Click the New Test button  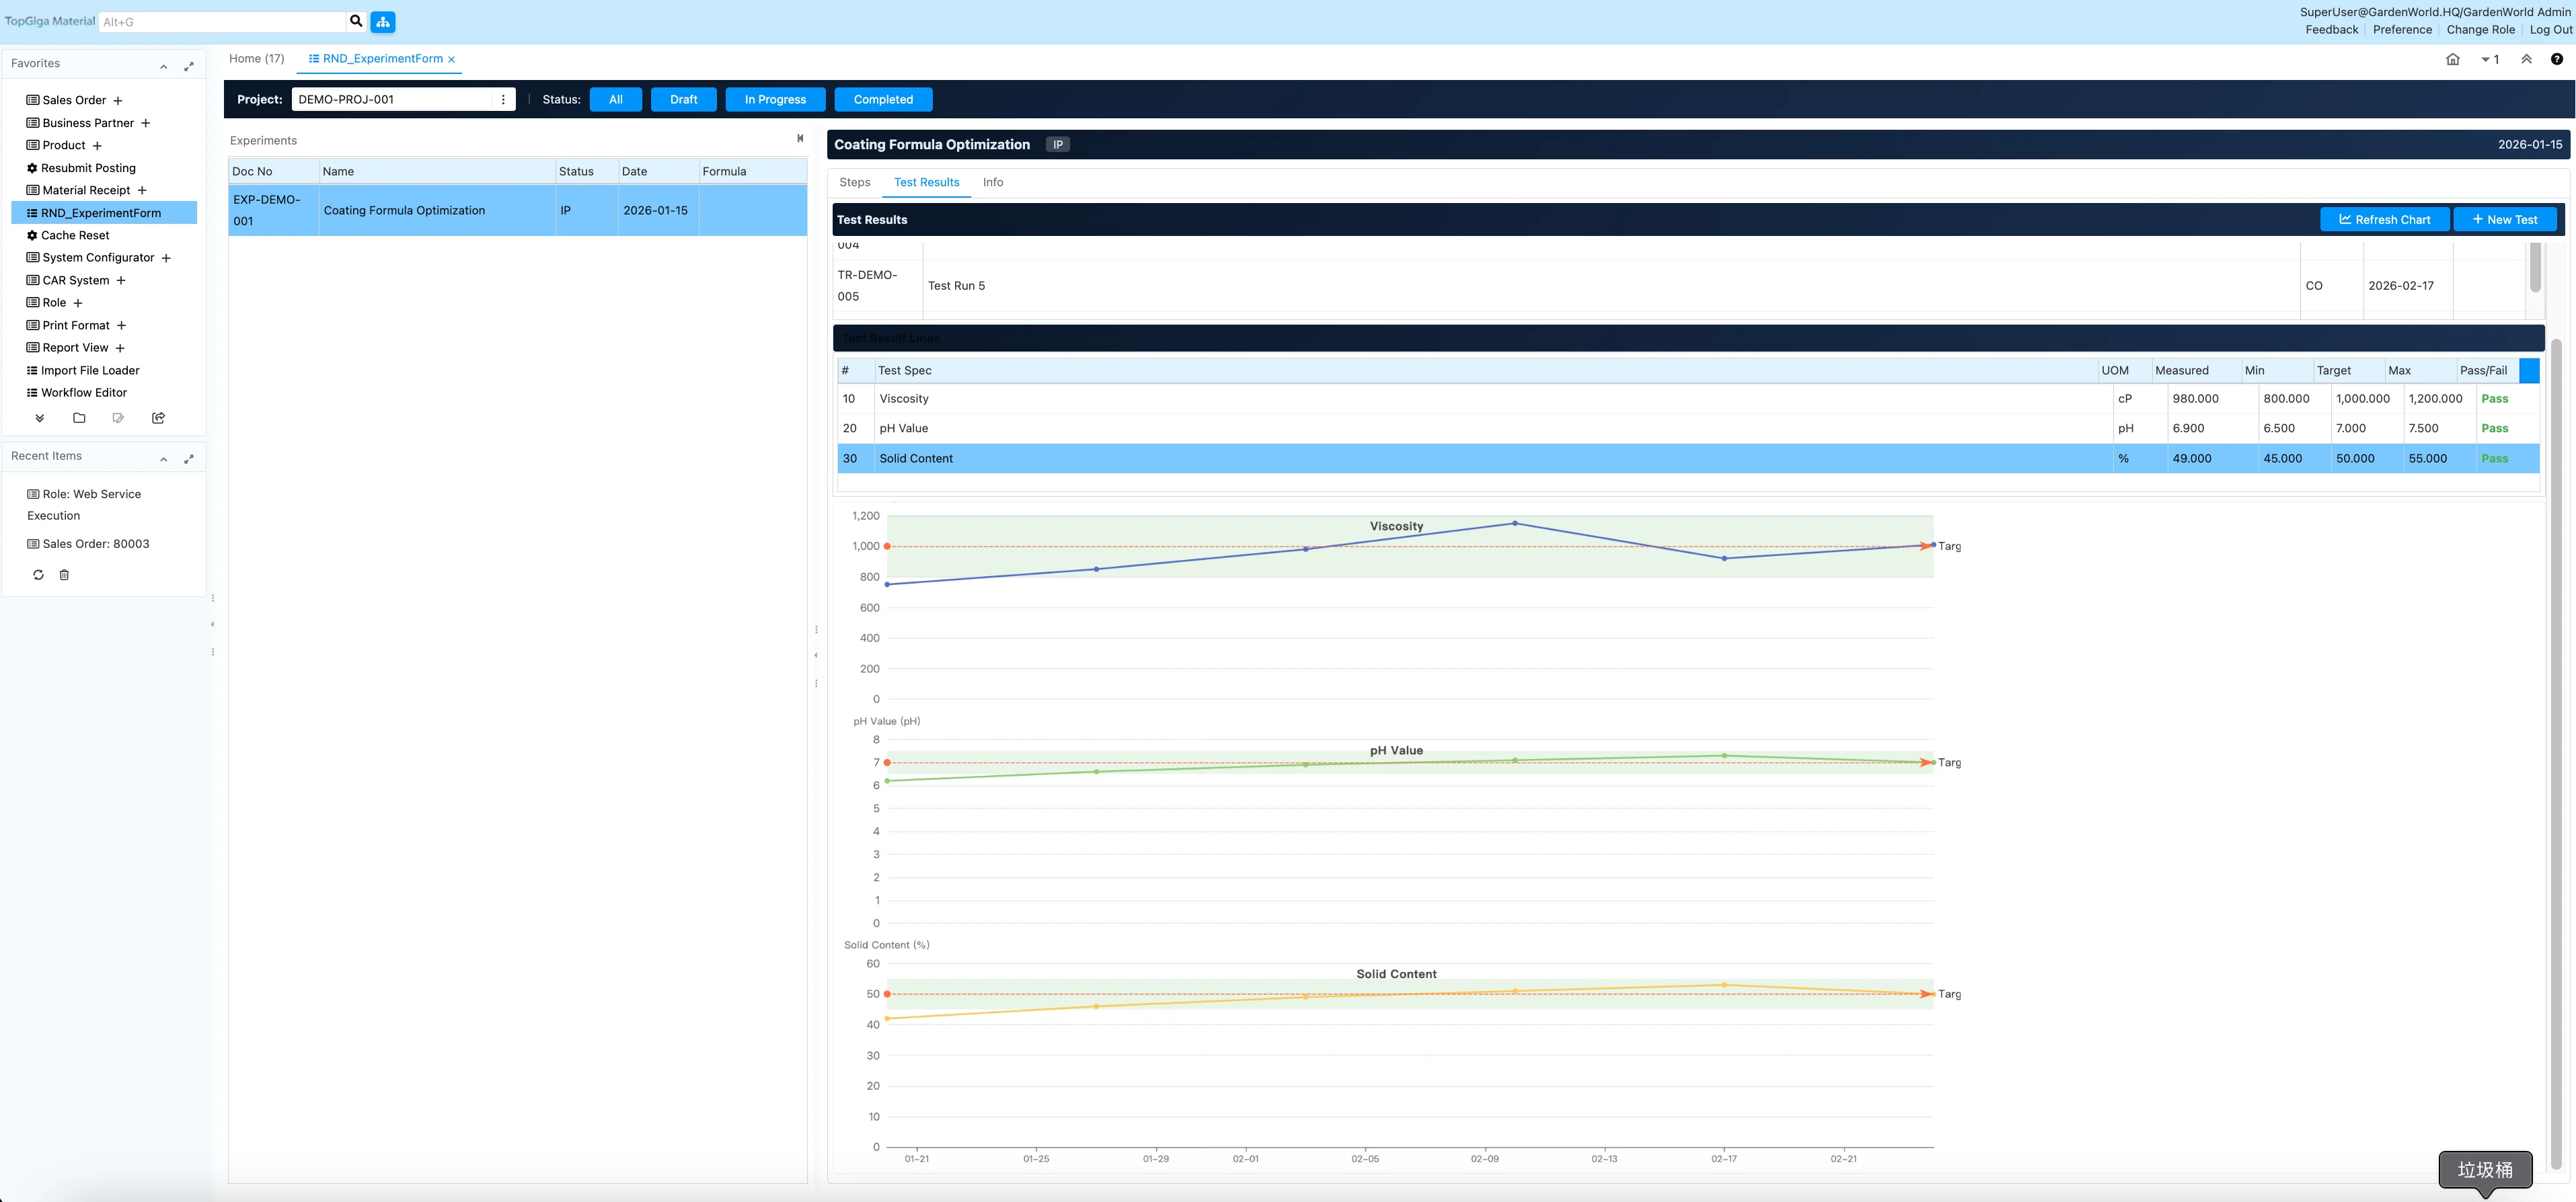2504,220
